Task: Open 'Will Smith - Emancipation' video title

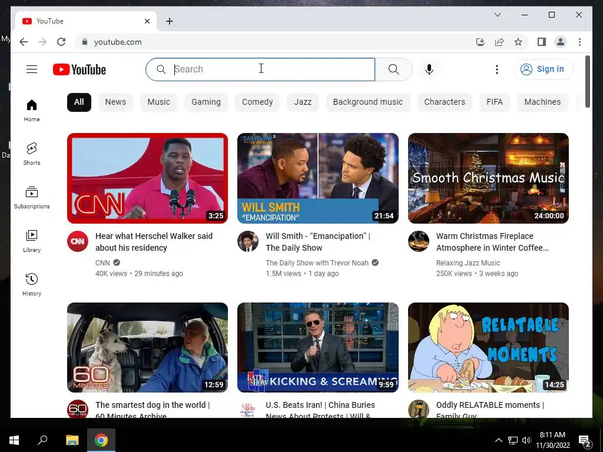Action: pos(317,242)
